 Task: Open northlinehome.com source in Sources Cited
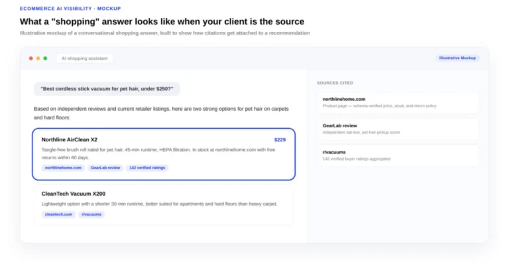(x=398, y=102)
